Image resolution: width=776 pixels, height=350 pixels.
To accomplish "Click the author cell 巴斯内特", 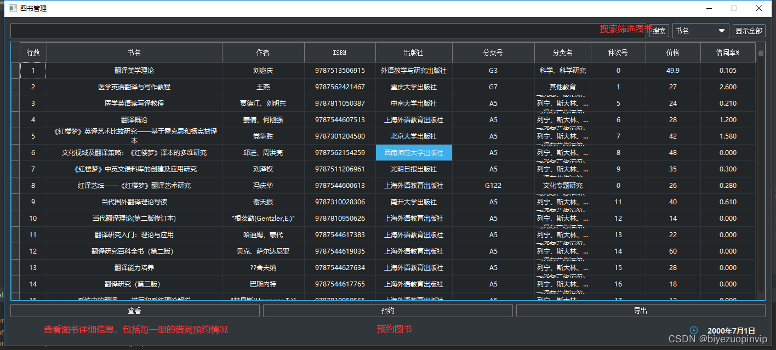I will (263, 284).
